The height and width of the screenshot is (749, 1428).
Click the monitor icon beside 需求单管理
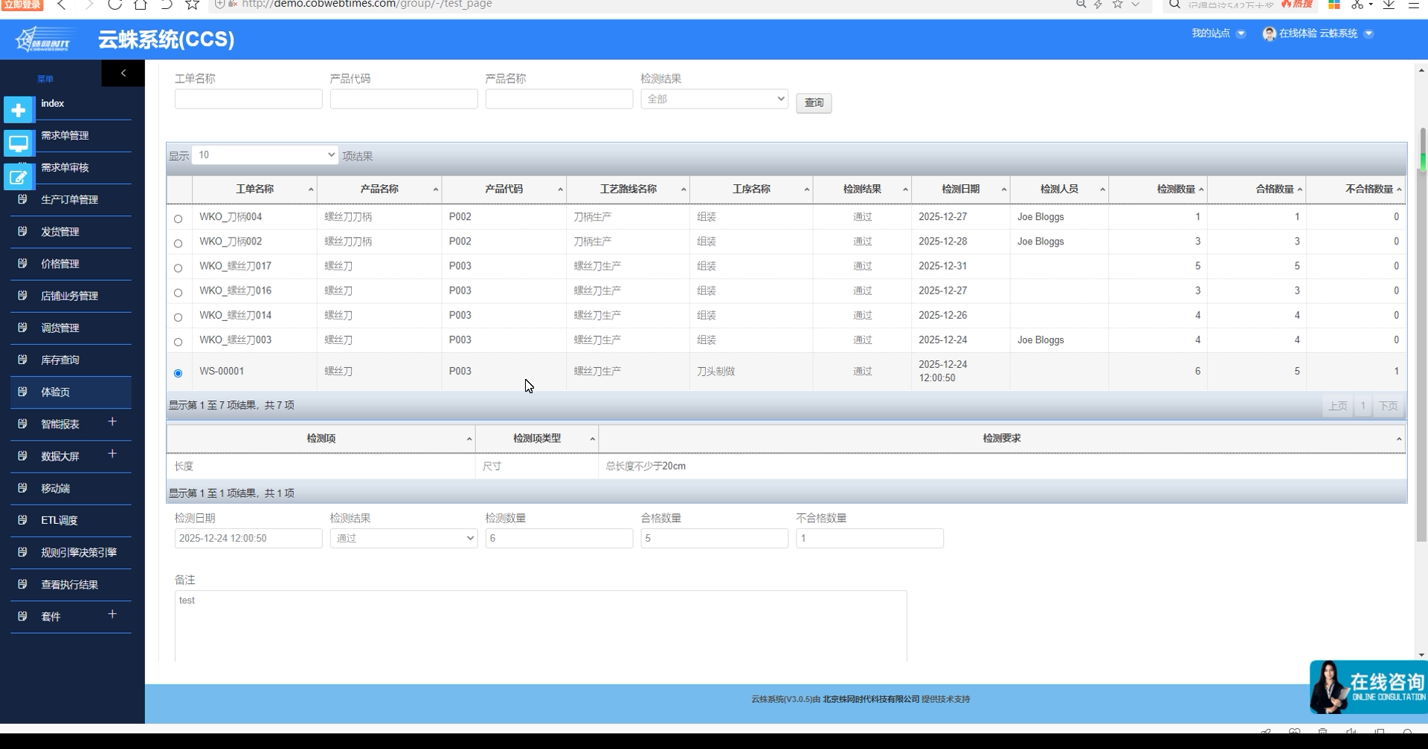(19, 143)
